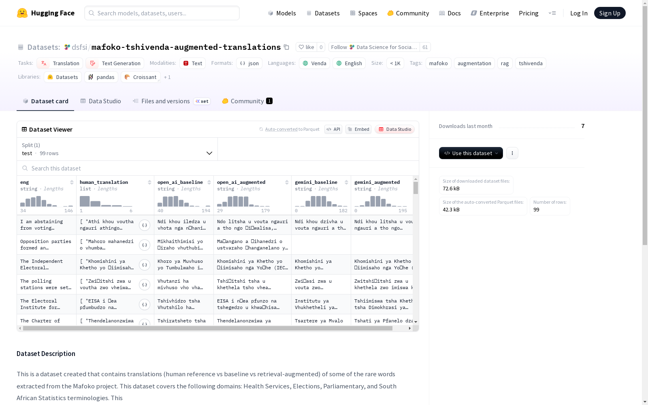Click the pandas library tag
648x405 pixels.
(101, 77)
